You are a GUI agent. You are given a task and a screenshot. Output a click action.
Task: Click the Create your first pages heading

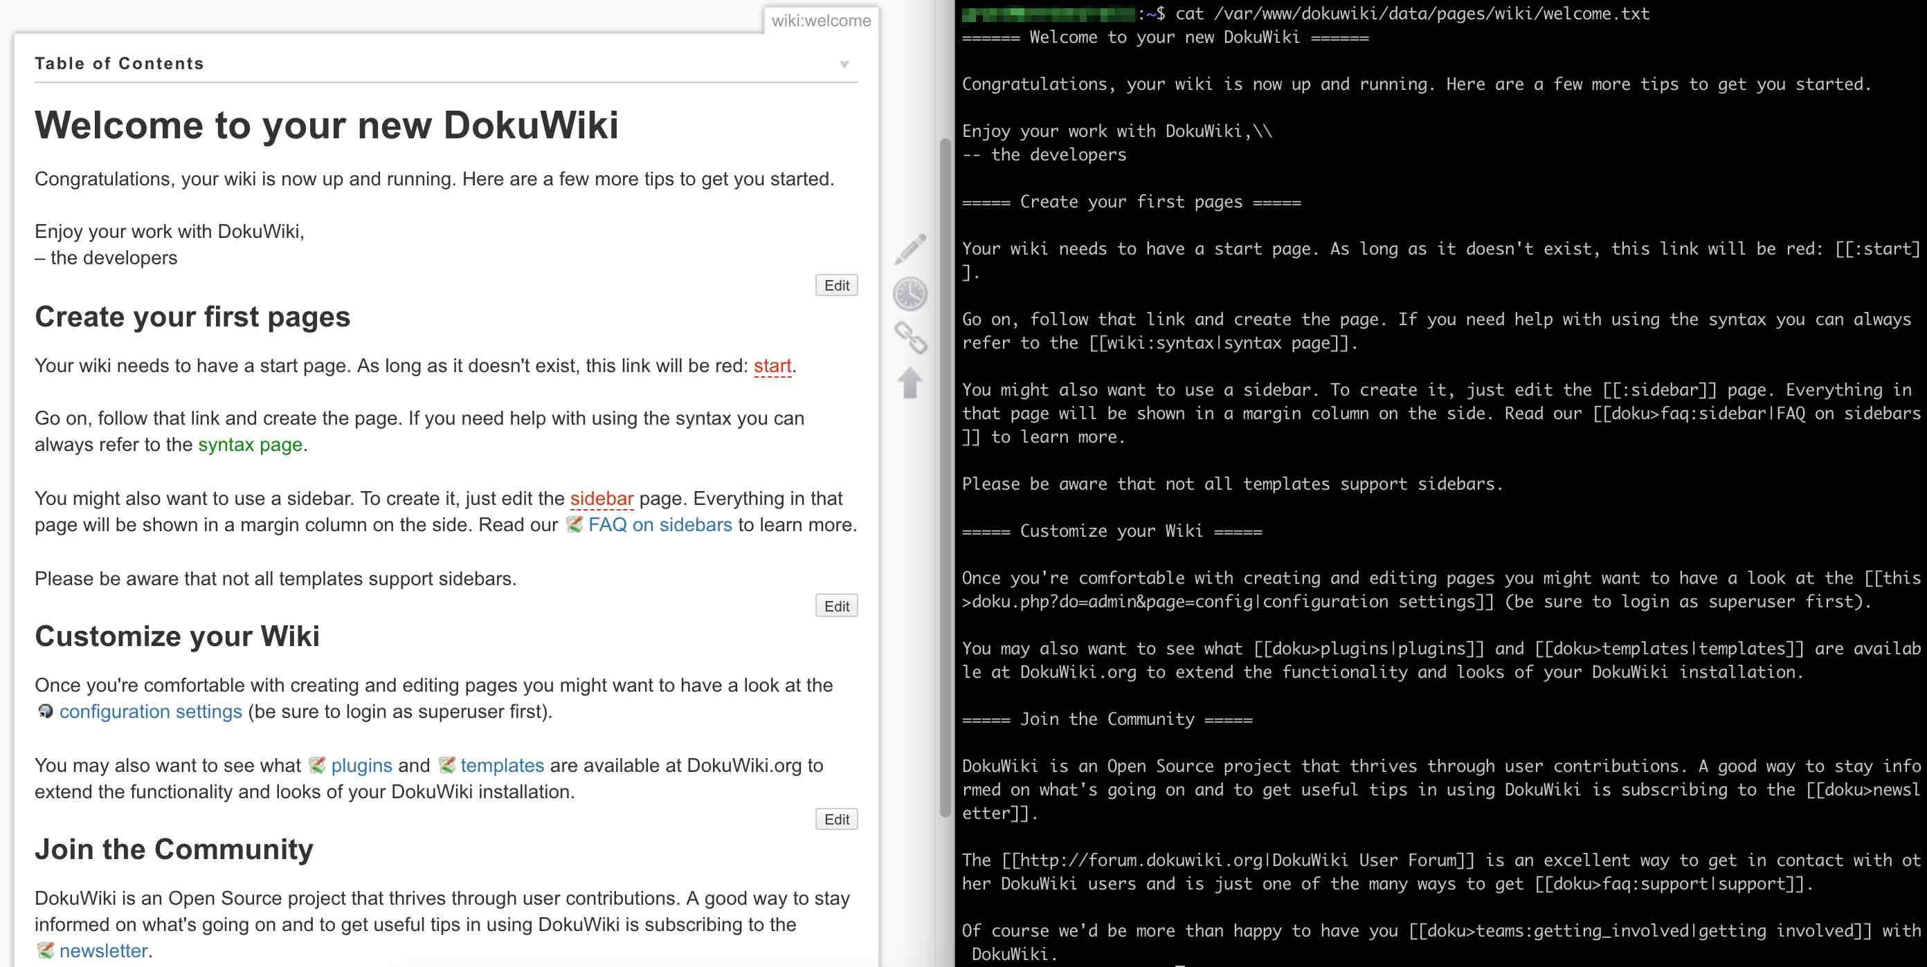192,317
